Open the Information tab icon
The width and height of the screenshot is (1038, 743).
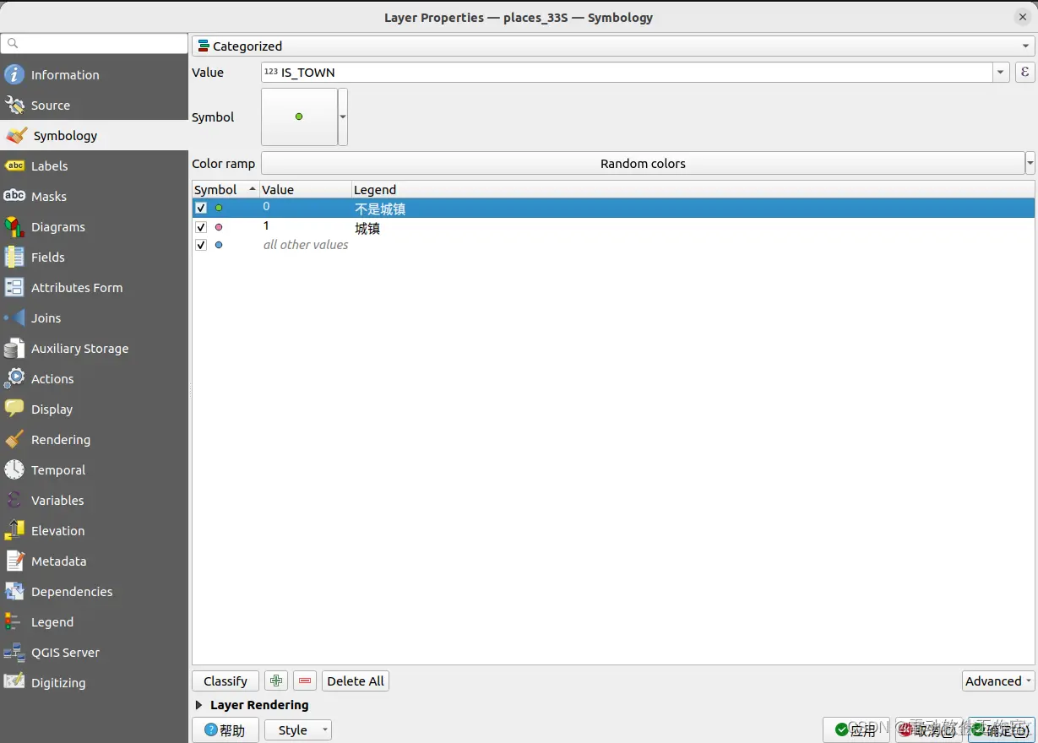coord(14,74)
